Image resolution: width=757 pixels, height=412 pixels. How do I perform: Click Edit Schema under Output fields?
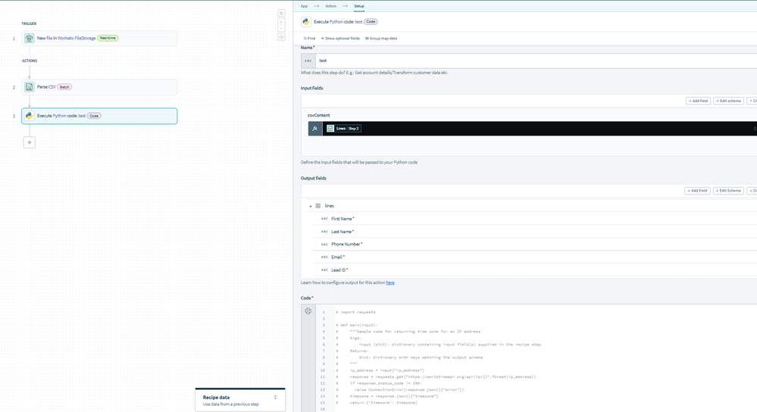pyautogui.click(x=728, y=191)
